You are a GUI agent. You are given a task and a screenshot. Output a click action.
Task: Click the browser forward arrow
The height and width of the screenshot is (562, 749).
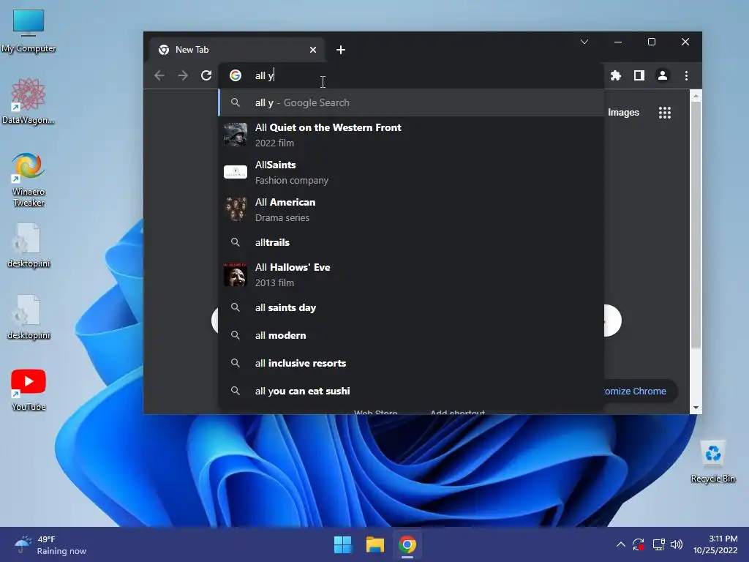click(x=182, y=75)
